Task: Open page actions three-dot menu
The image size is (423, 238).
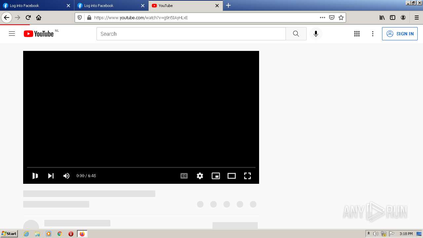Action: pyautogui.click(x=323, y=18)
